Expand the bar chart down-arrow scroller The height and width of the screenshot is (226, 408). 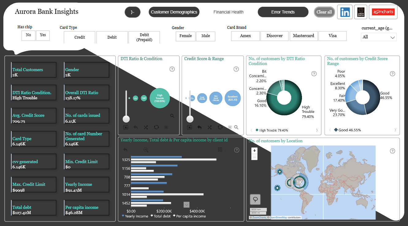pos(186,205)
